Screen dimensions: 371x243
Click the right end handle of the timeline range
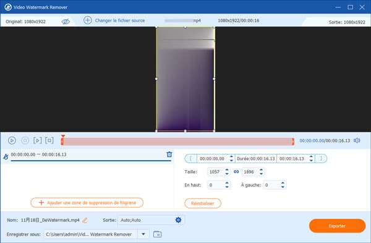tap(293, 142)
